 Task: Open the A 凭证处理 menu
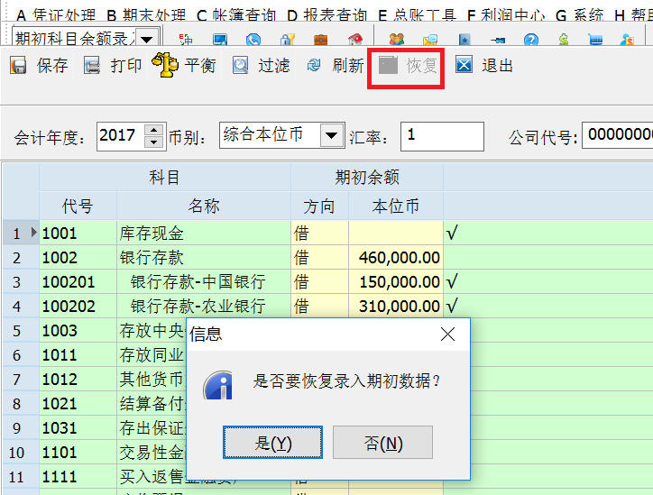[x=56, y=15]
